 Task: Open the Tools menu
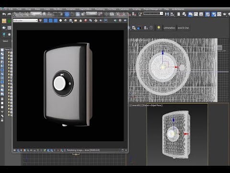(19, 9)
